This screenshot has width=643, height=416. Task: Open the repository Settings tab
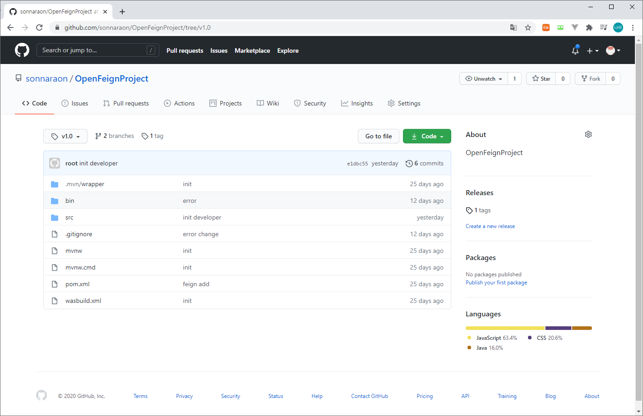click(x=404, y=103)
